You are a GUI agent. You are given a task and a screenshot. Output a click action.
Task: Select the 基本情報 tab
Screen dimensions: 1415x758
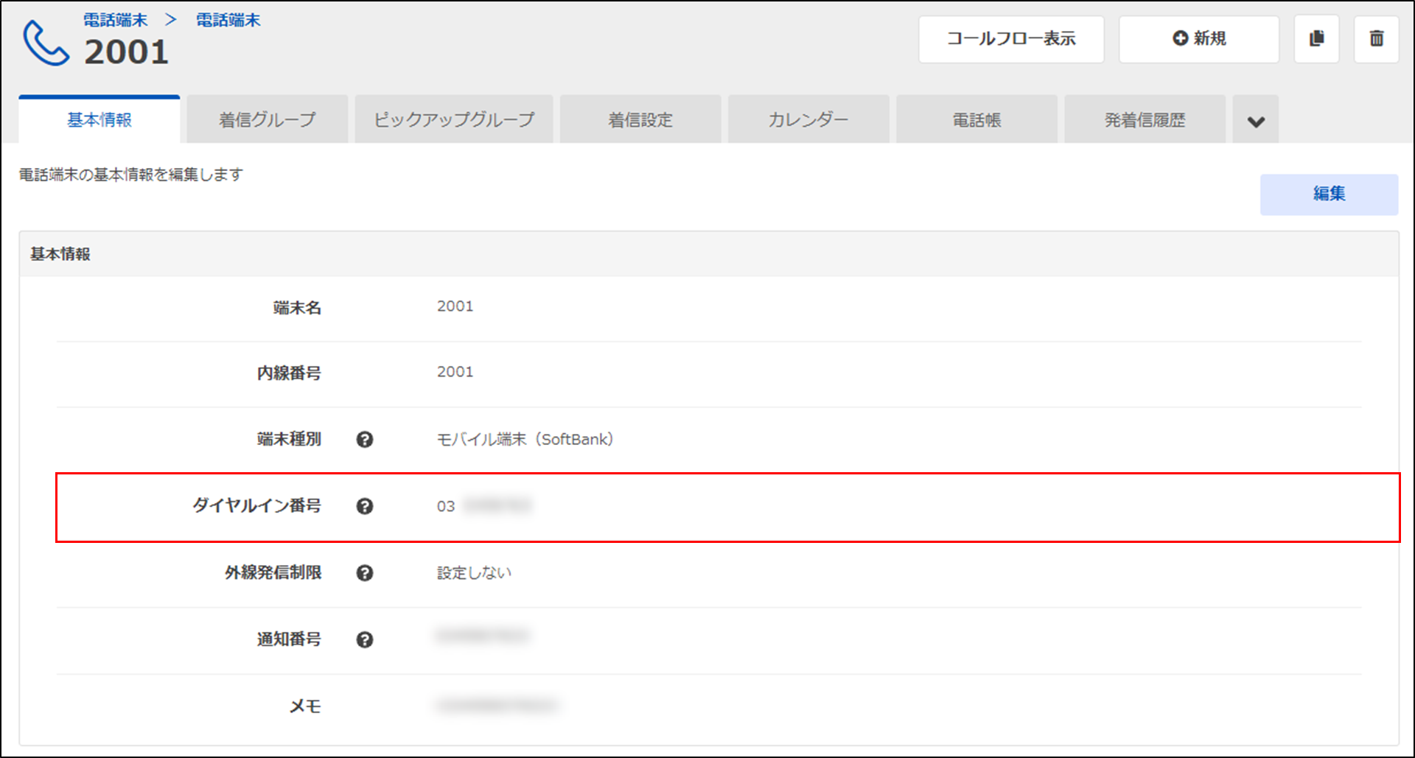(99, 120)
